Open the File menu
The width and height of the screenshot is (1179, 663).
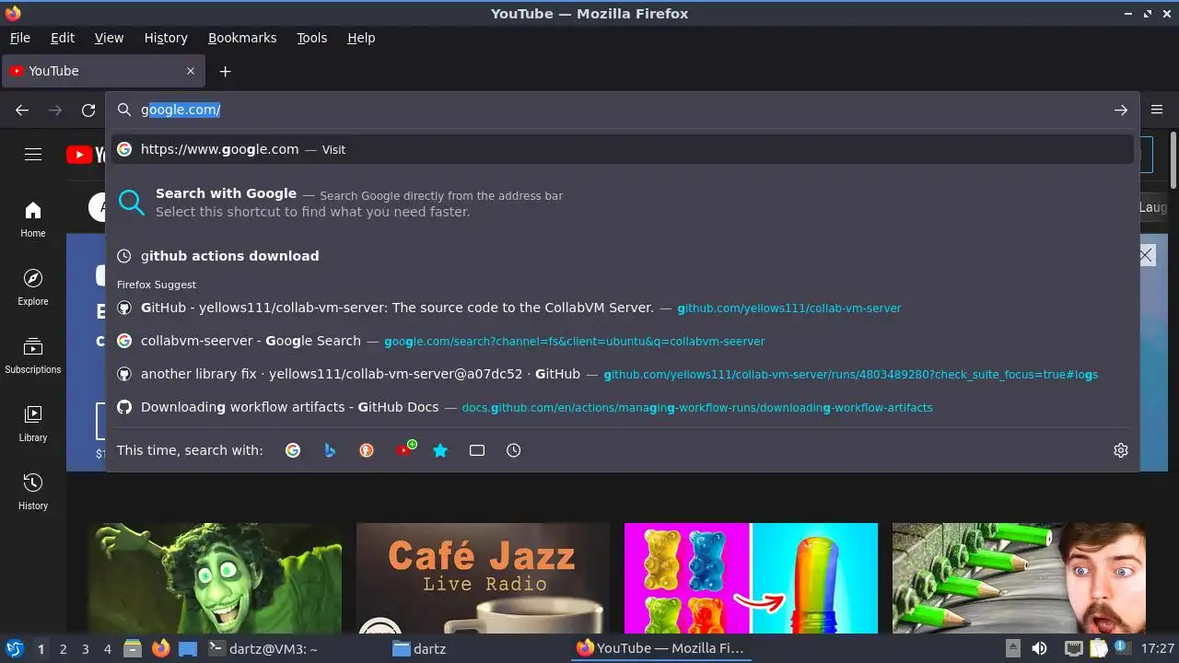pos(20,38)
